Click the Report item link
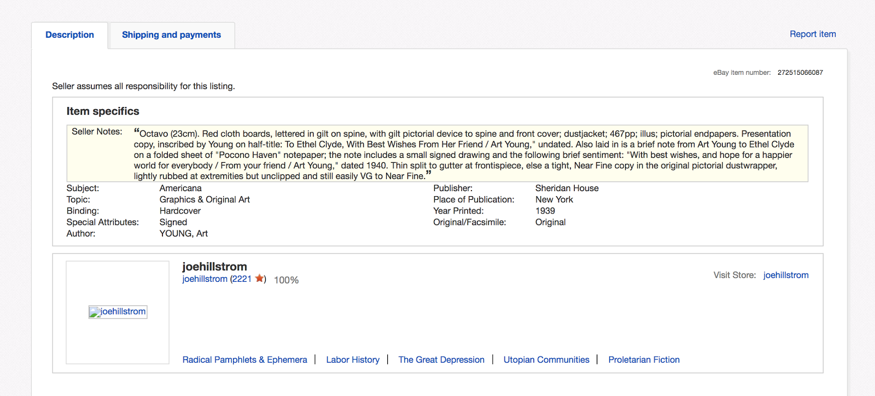Image resolution: width=875 pixels, height=396 pixels. tap(813, 34)
